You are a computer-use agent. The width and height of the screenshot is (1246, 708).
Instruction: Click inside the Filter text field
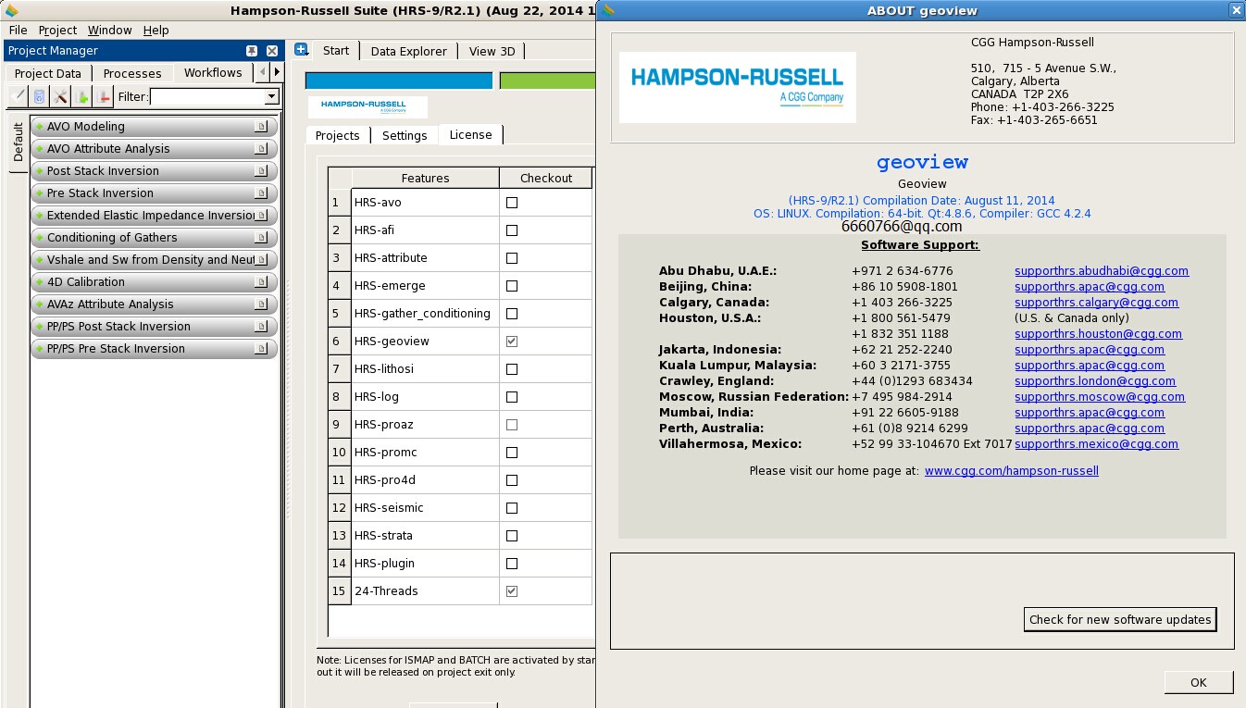pyautogui.click(x=206, y=96)
